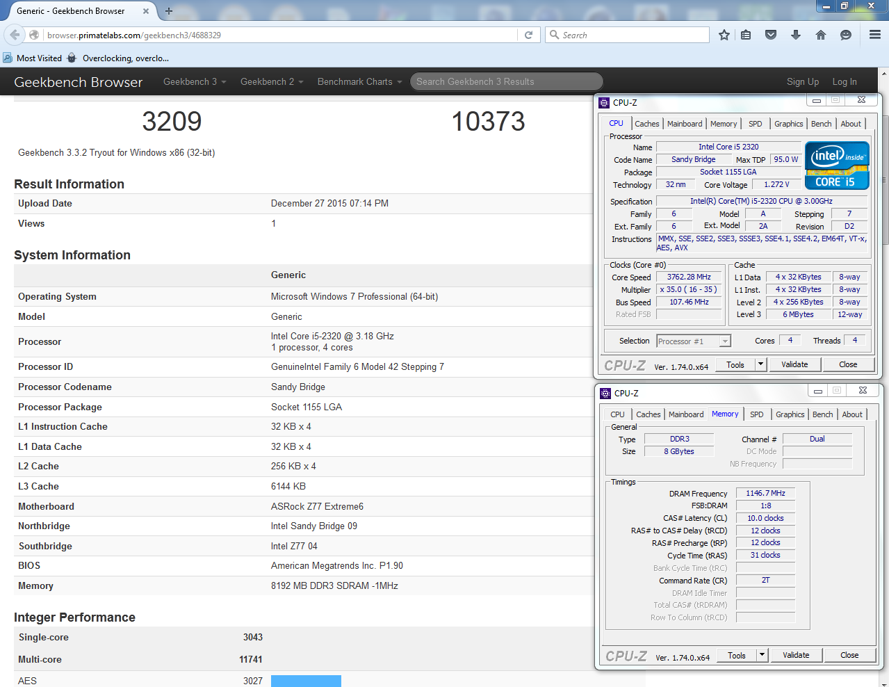Open Geekbench 2 dropdown menu

click(272, 82)
